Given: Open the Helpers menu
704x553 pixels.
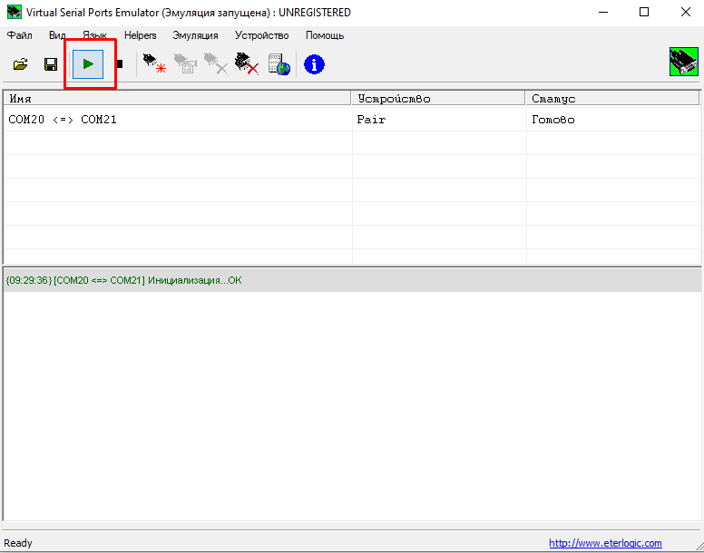Looking at the screenshot, I should [140, 35].
